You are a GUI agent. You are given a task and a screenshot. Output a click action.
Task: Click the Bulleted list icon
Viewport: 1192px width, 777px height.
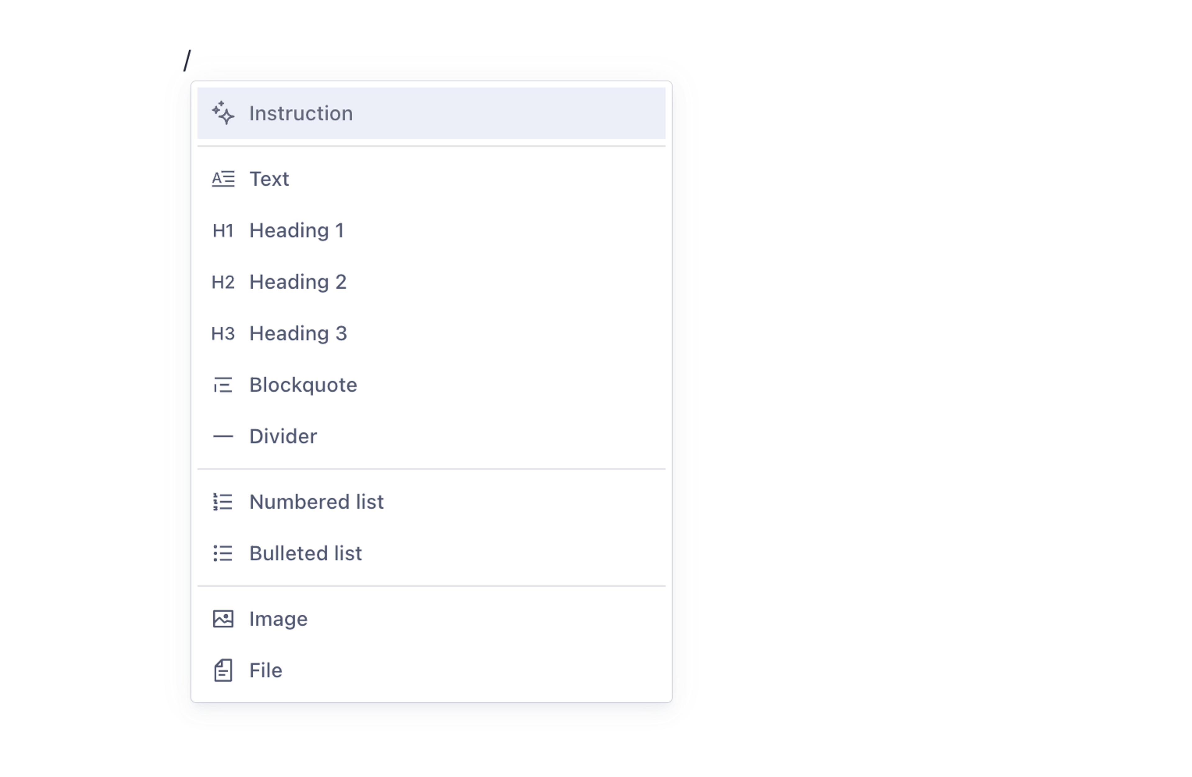(223, 553)
